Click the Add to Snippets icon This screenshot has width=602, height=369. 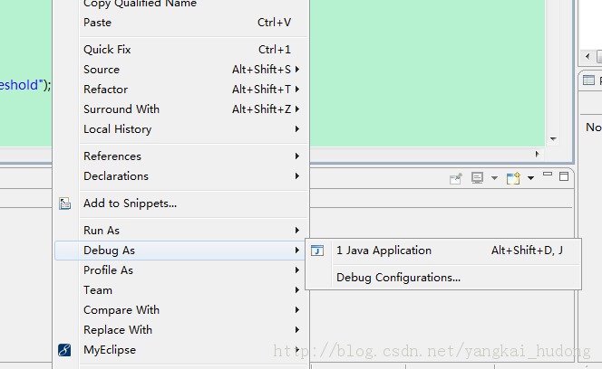pos(64,203)
